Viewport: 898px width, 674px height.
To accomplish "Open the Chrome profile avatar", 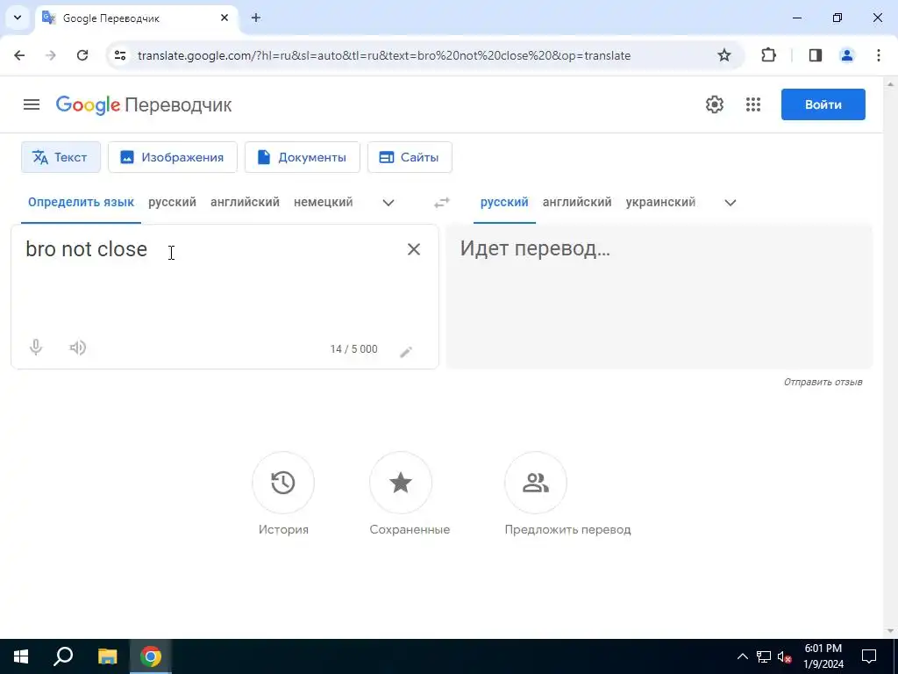I will click(847, 55).
